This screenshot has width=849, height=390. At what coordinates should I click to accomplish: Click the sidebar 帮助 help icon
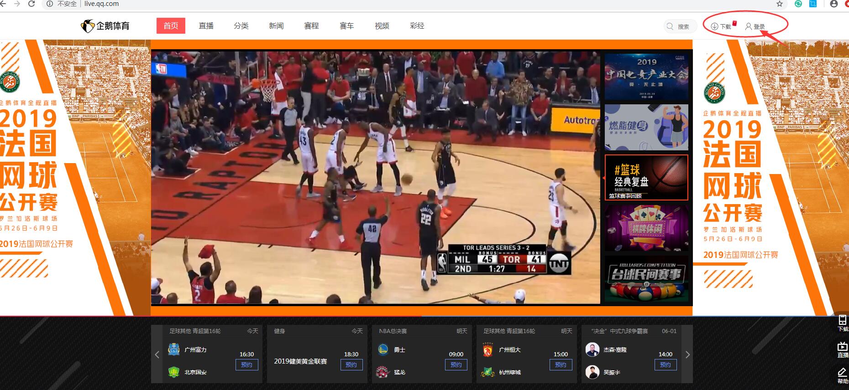coord(843,376)
